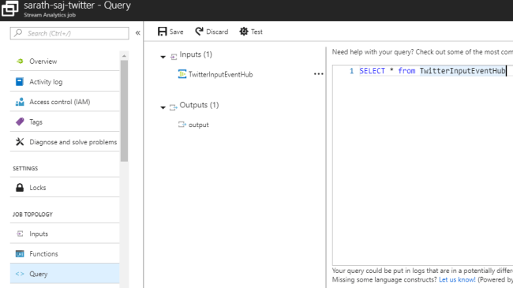Click Outputs (1) heading
Image resolution: width=513 pixels, height=288 pixels.
[x=199, y=105]
